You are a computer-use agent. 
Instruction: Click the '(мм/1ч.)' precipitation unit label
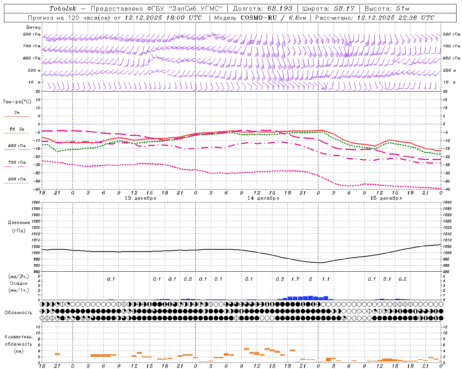(x=18, y=290)
